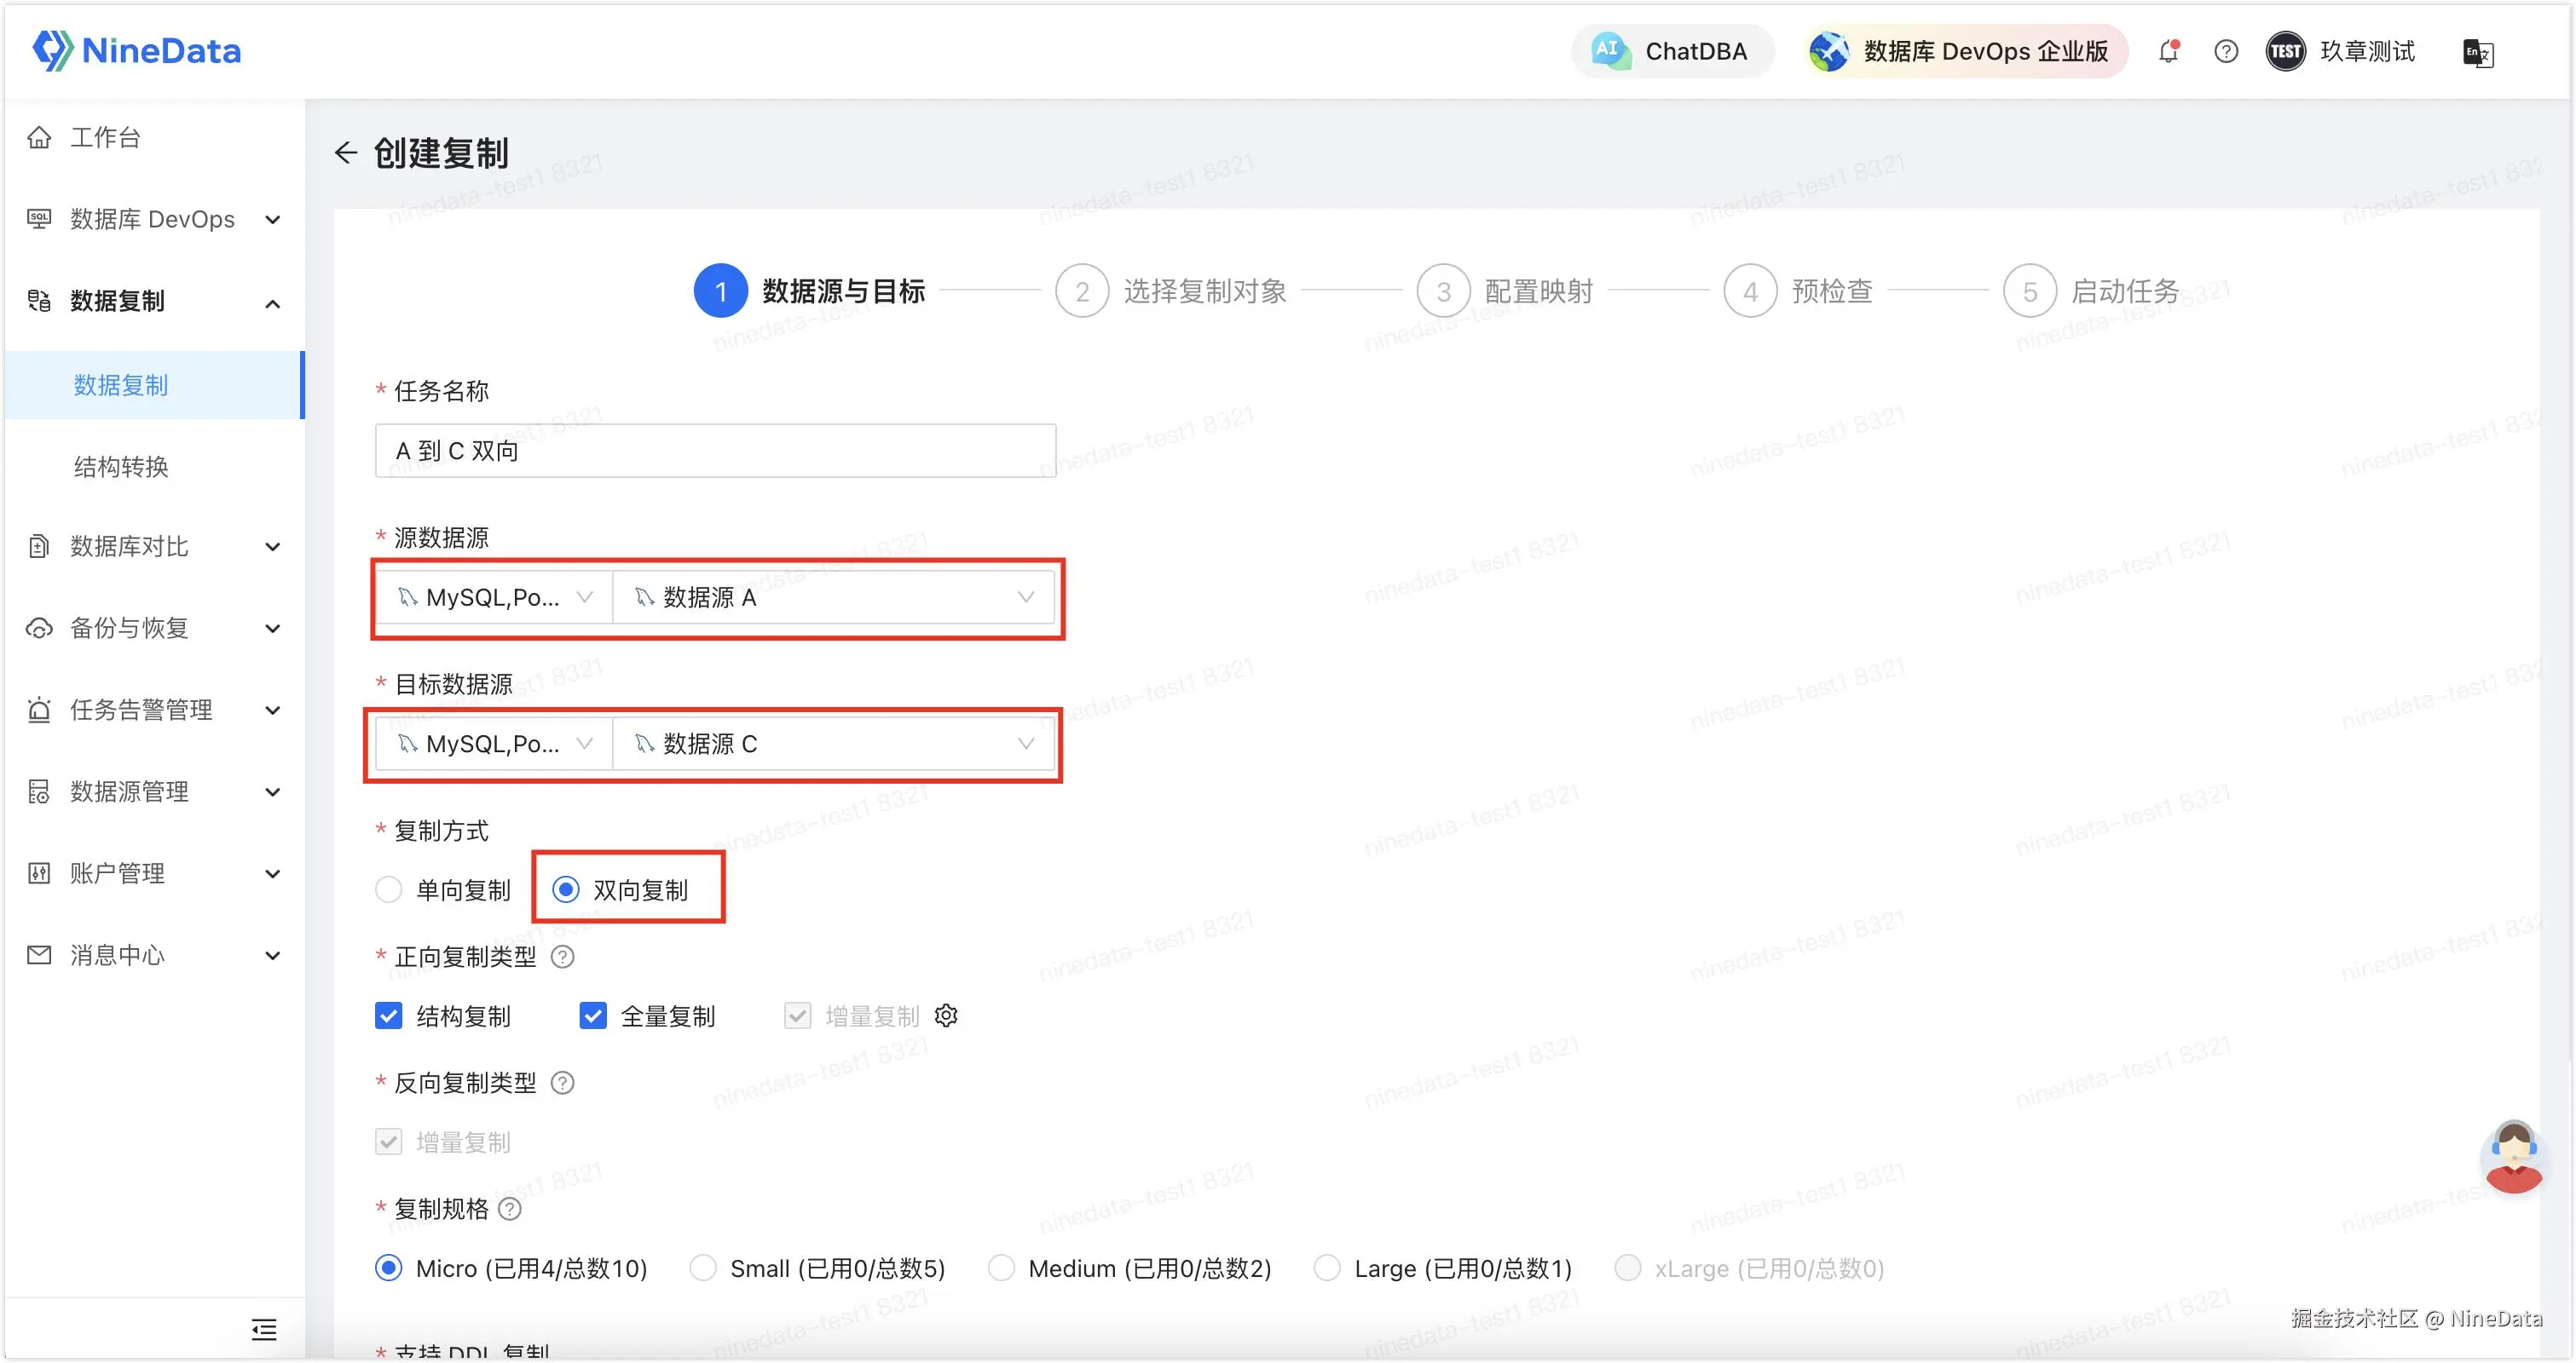This screenshot has width=2576, height=1363.
Task: Open the target 数据源 C dropdown
Action: (x=833, y=745)
